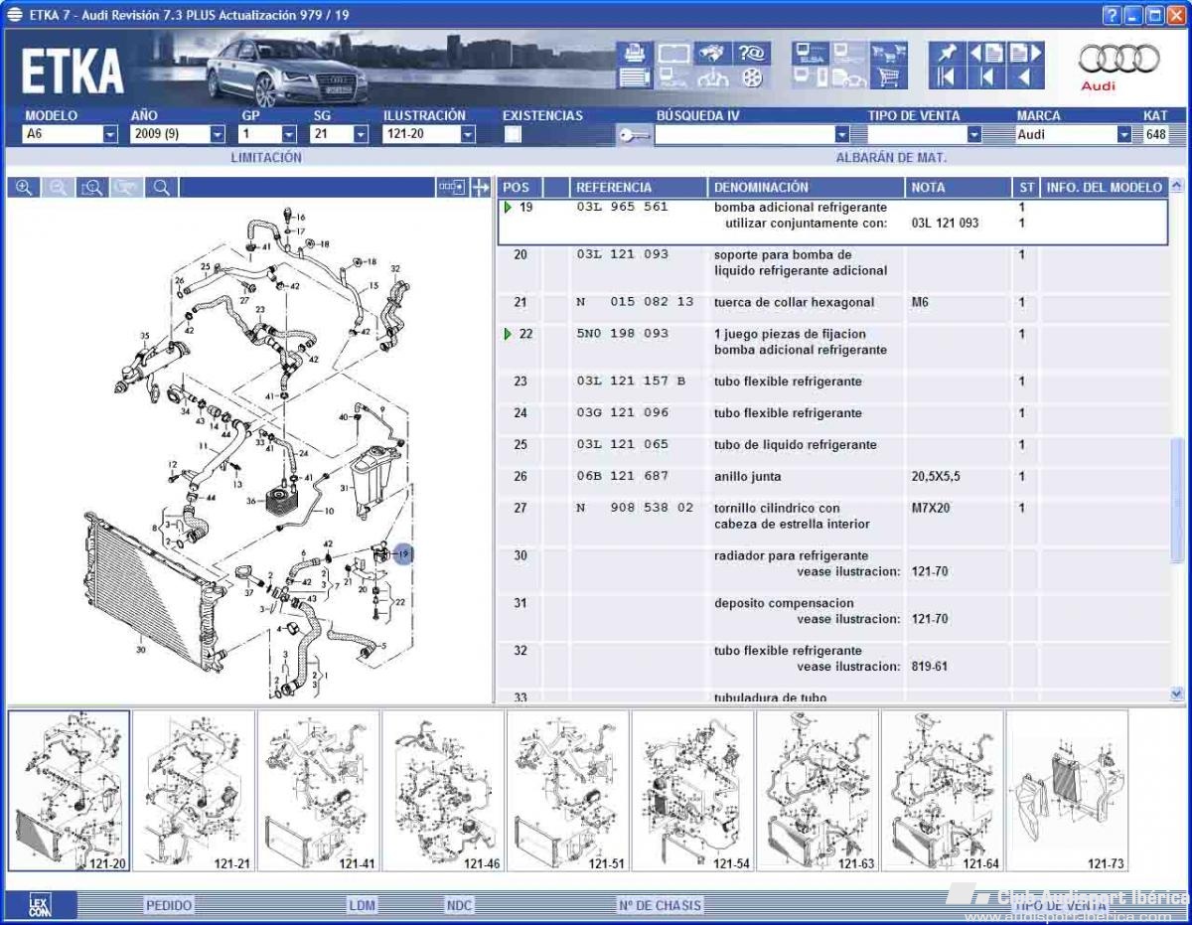Expand position 19 row arrow
Viewport: 1192px width, 925px height.
tap(509, 208)
